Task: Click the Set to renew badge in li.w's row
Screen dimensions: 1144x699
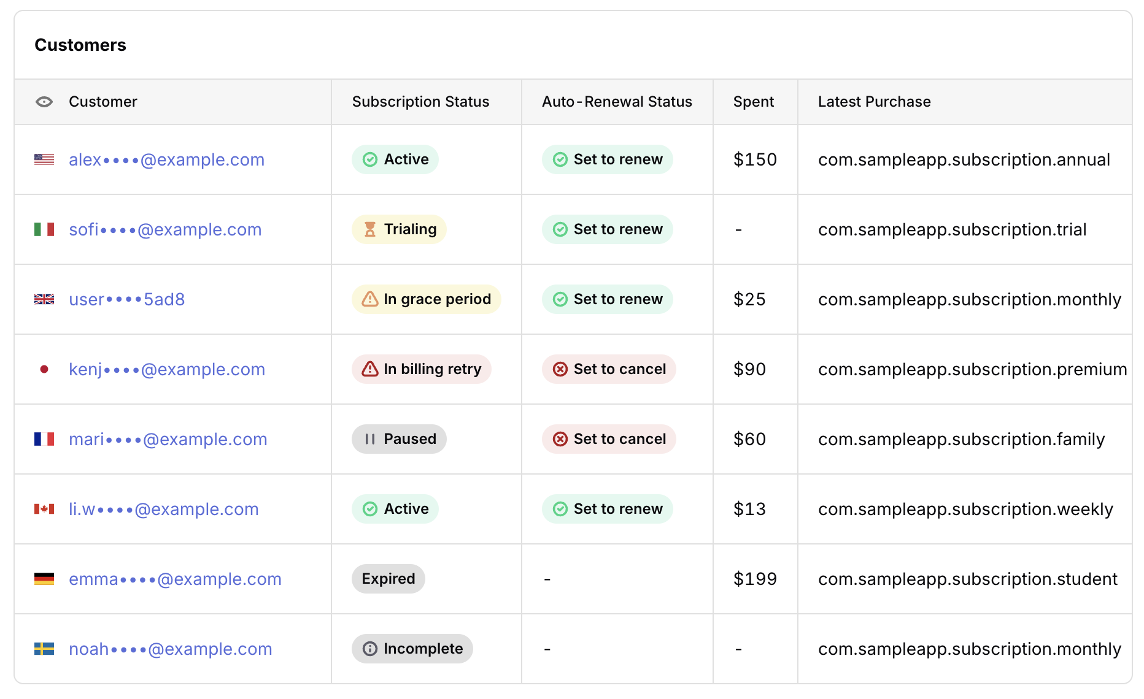Action: pyautogui.click(x=608, y=509)
